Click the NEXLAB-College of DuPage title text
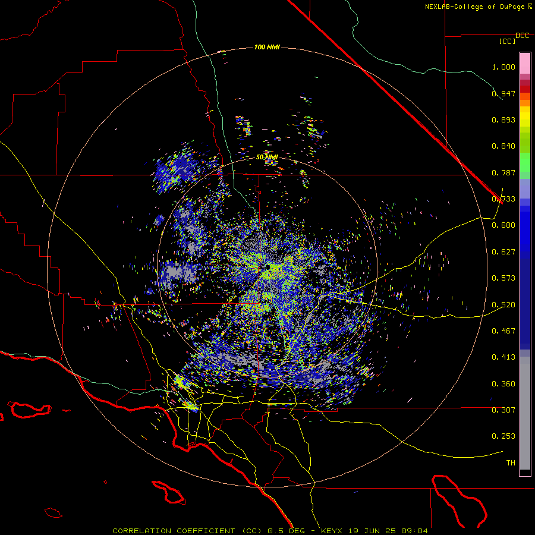The height and width of the screenshot is (535, 535). 474,7
